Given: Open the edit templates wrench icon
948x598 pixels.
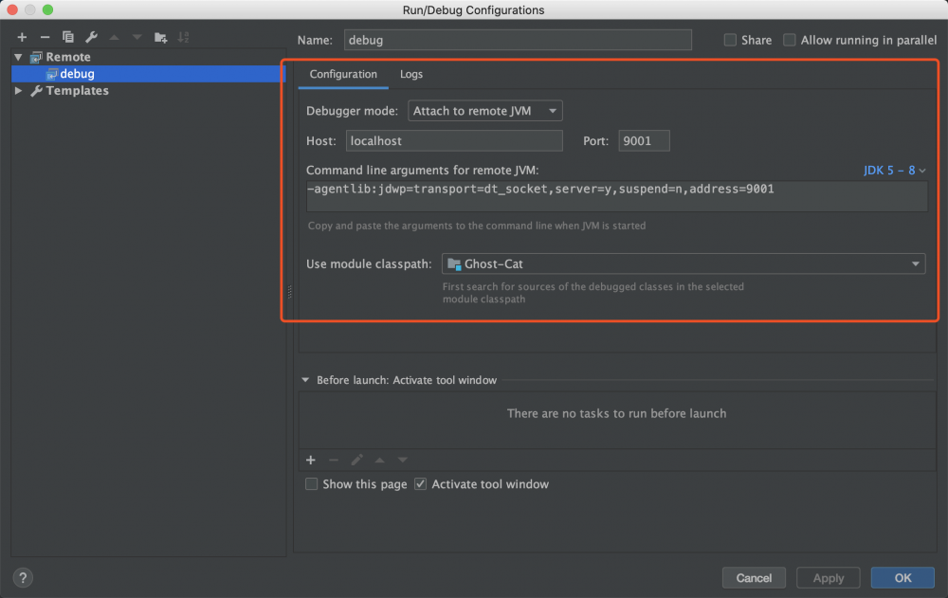Looking at the screenshot, I should point(91,38).
